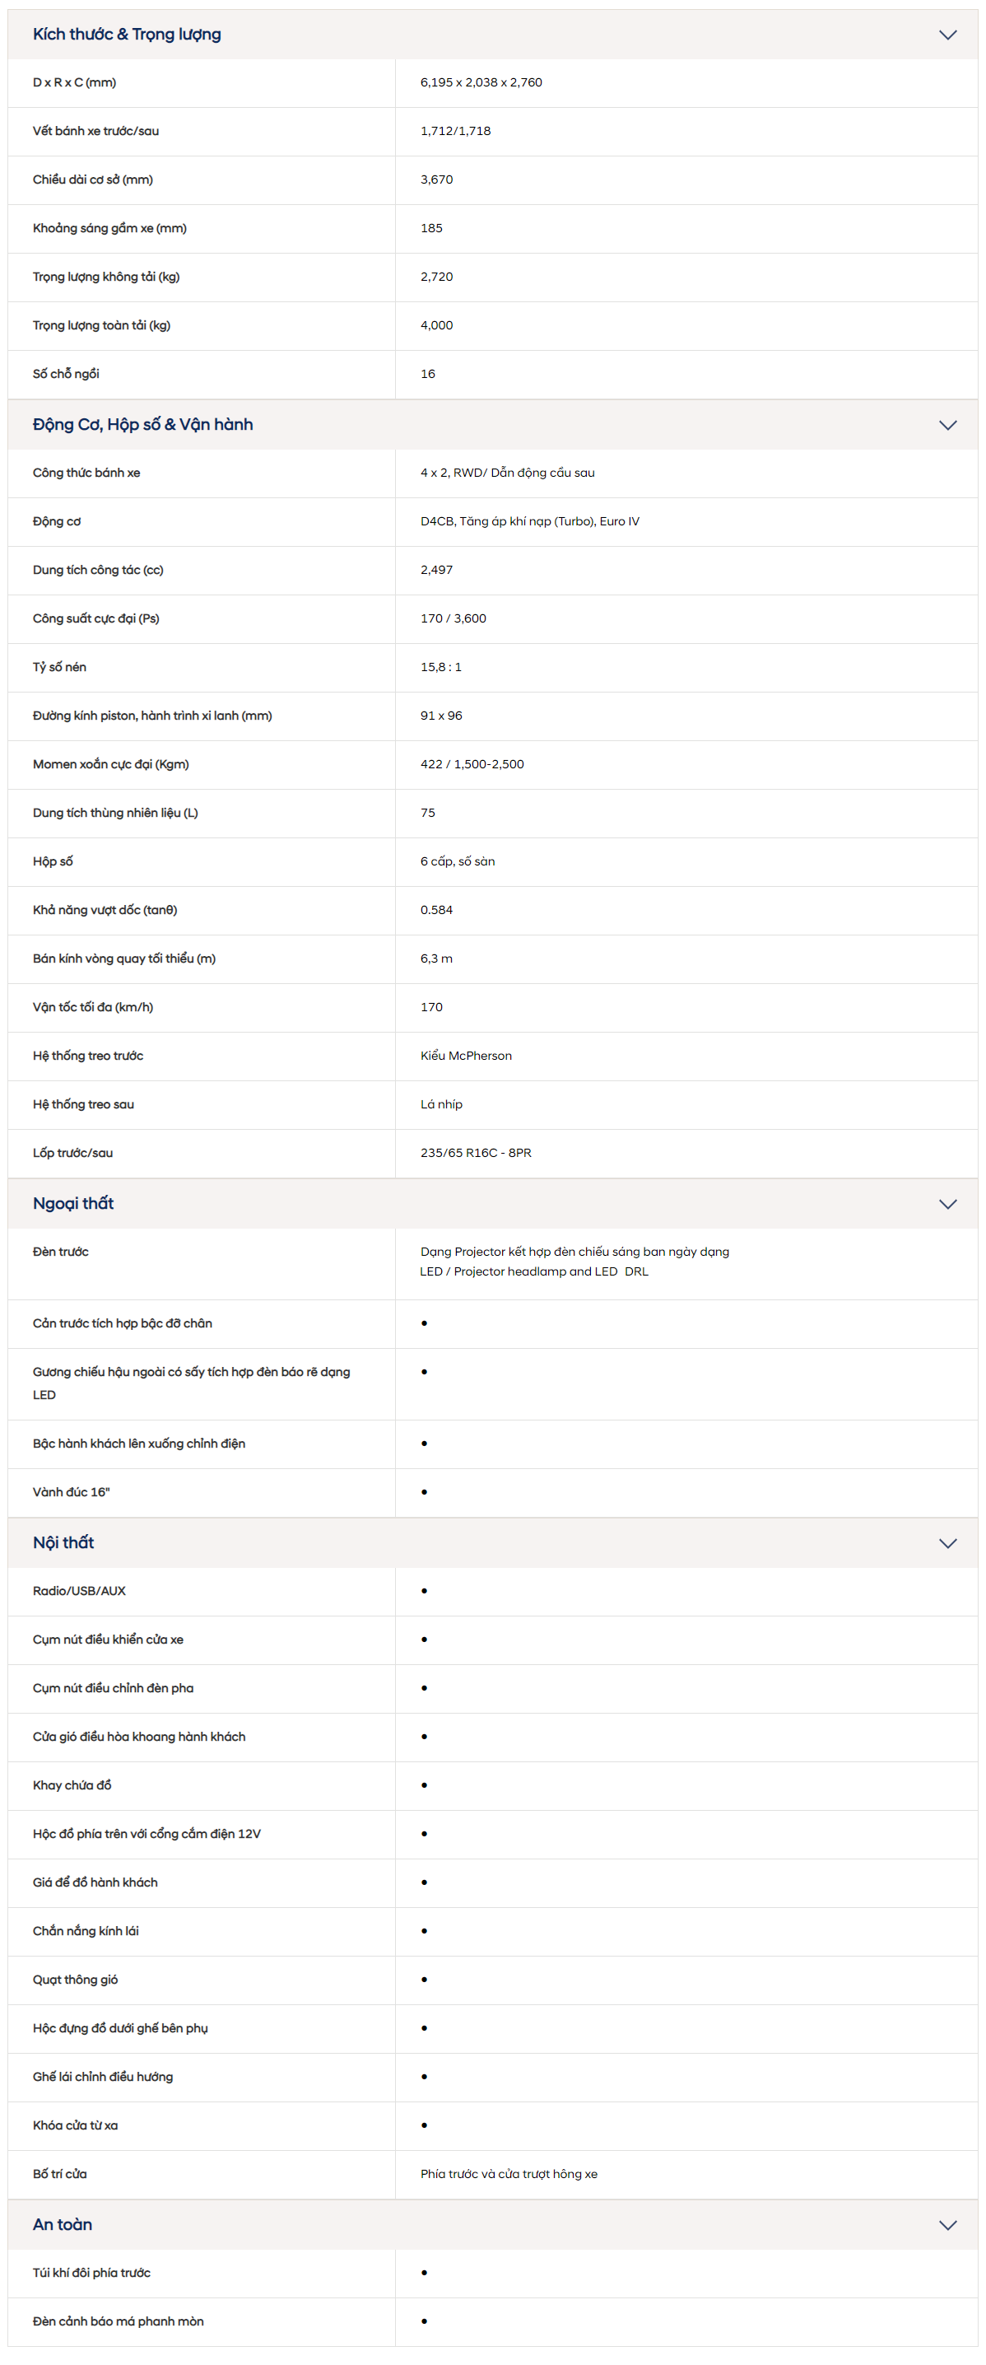986x2365 pixels.
Task: Collapse the Ngoại thất section chevron
Action: [947, 1204]
